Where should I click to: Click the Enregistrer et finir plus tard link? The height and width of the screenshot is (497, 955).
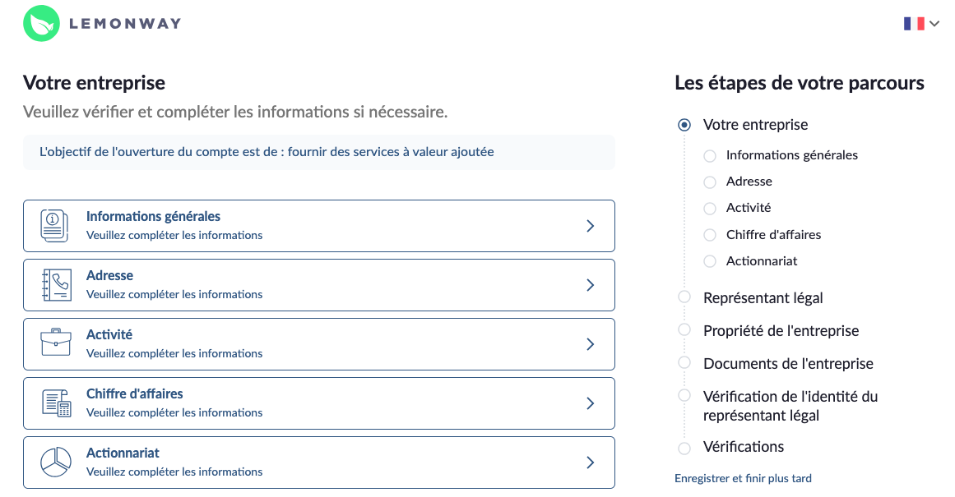pyautogui.click(x=743, y=478)
